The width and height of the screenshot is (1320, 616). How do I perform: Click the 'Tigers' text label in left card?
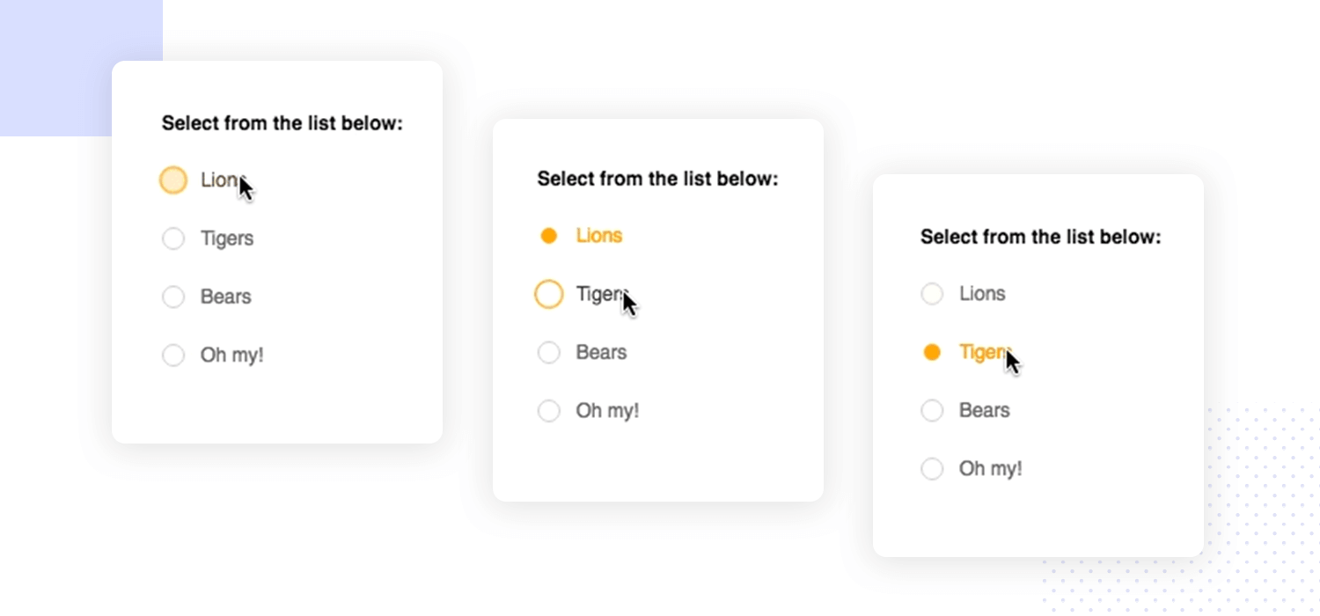[227, 238]
